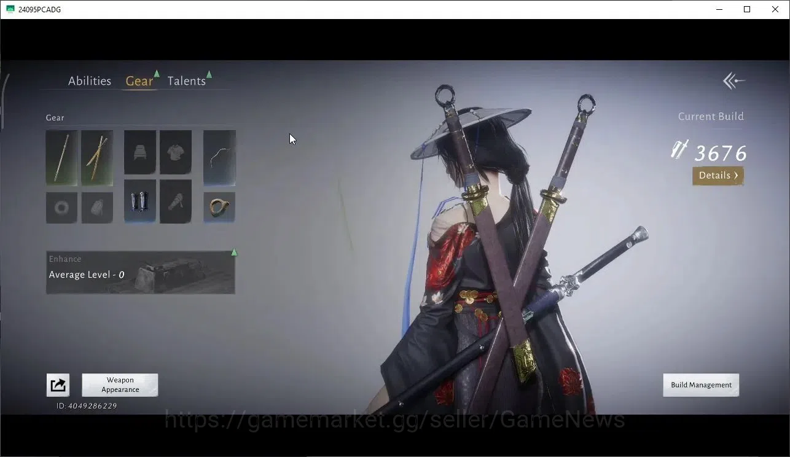Open the empty bracer gear slot
The height and width of the screenshot is (457, 790).
coord(176,201)
